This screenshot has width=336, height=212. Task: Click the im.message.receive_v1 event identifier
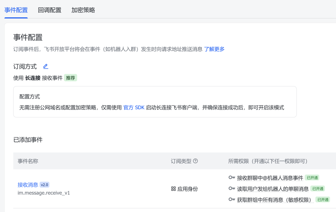pyautogui.click(x=44, y=193)
